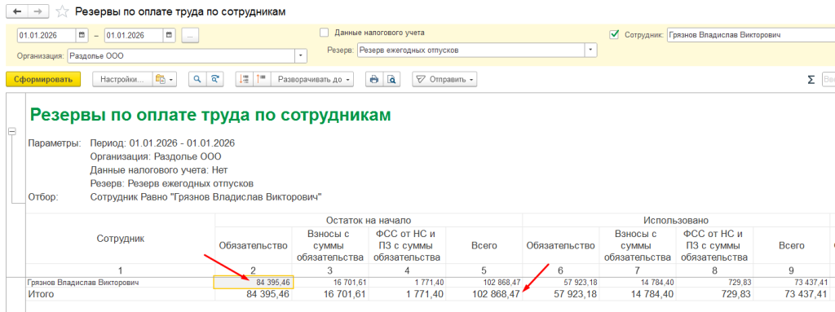Click the sigma sum icon
Viewport: 835px width, 312px height.
click(x=811, y=80)
